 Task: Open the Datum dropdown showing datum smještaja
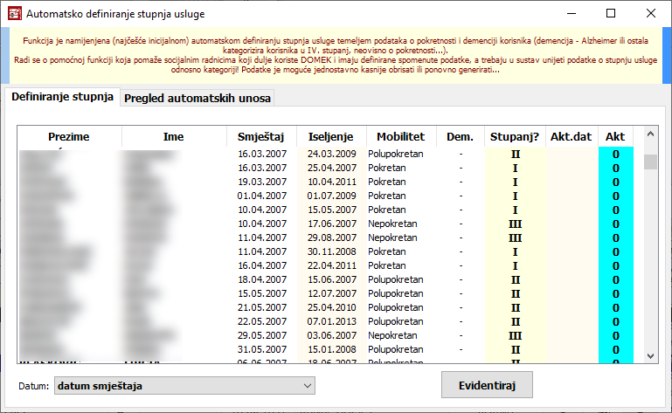coord(184,385)
